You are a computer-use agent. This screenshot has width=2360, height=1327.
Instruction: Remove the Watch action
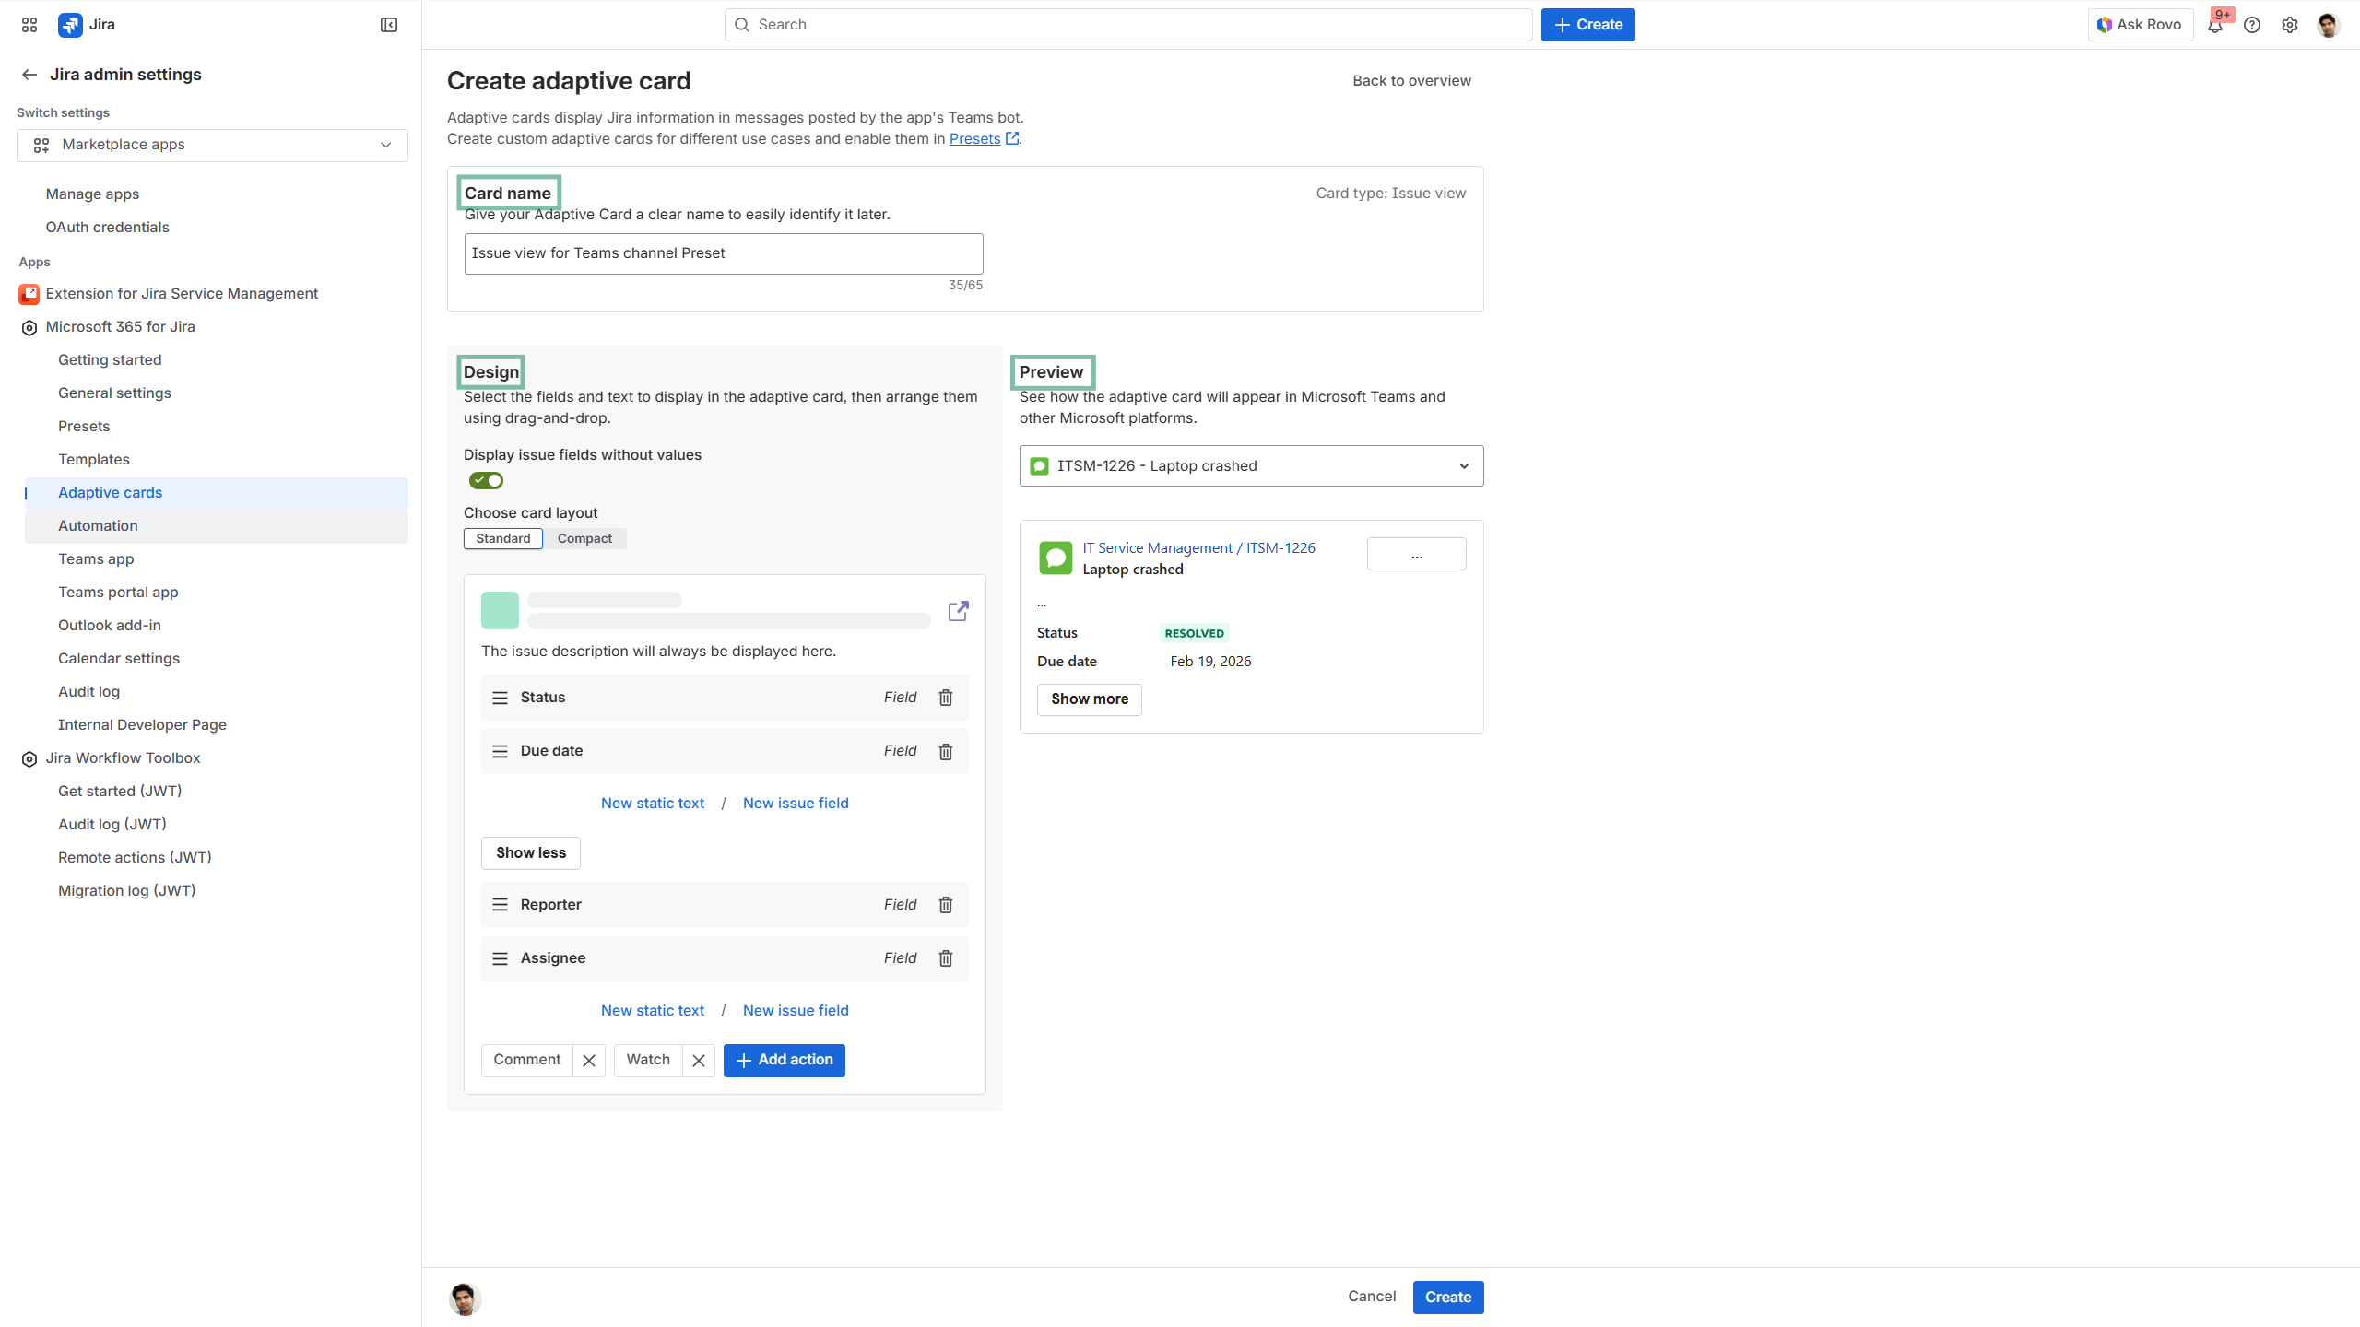click(x=699, y=1061)
